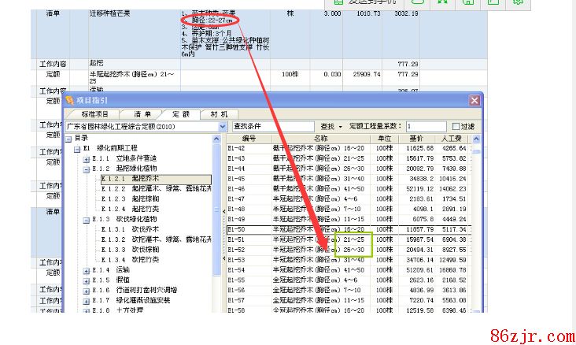Image resolution: width=576 pixels, height=345 pixels.
Task: Open the 广东省园林绿化工程综合定额 dropdown
Action: 223,126
